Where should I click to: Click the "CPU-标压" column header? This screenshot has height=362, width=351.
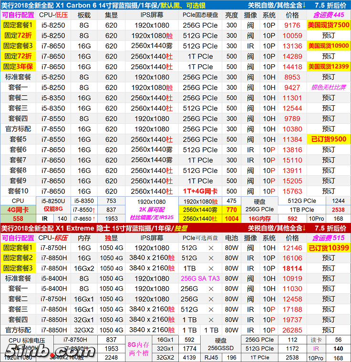pos(53,238)
